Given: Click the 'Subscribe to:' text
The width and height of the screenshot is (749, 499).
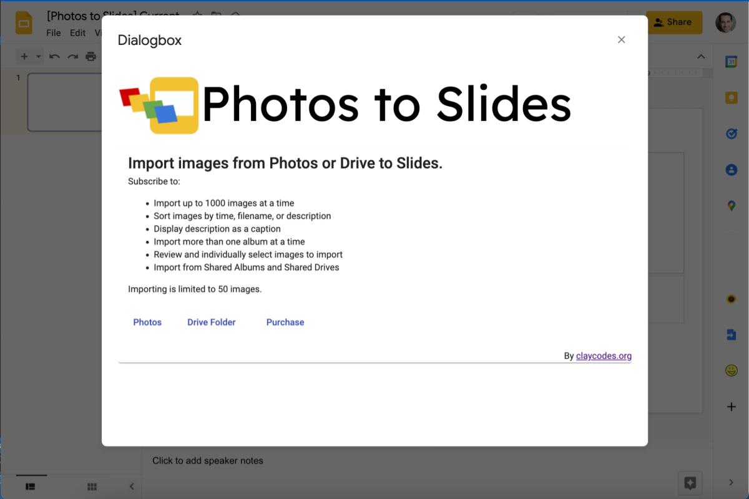Looking at the screenshot, I should pos(154,182).
